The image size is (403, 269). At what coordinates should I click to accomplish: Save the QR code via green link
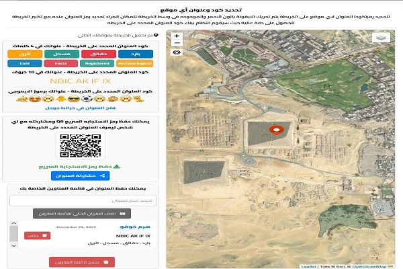80,166
